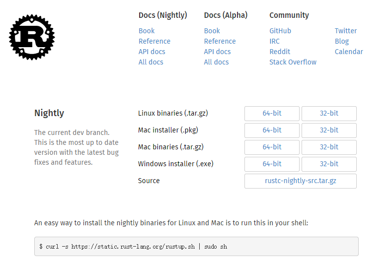Download 32-bit Linux binaries

pyautogui.click(x=329, y=114)
